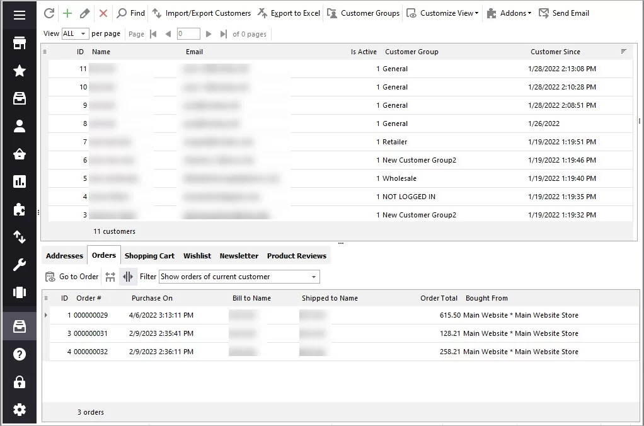Viewport: 644px width, 426px height.
Task: Switch to the Addresses tab
Action: tap(64, 256)
